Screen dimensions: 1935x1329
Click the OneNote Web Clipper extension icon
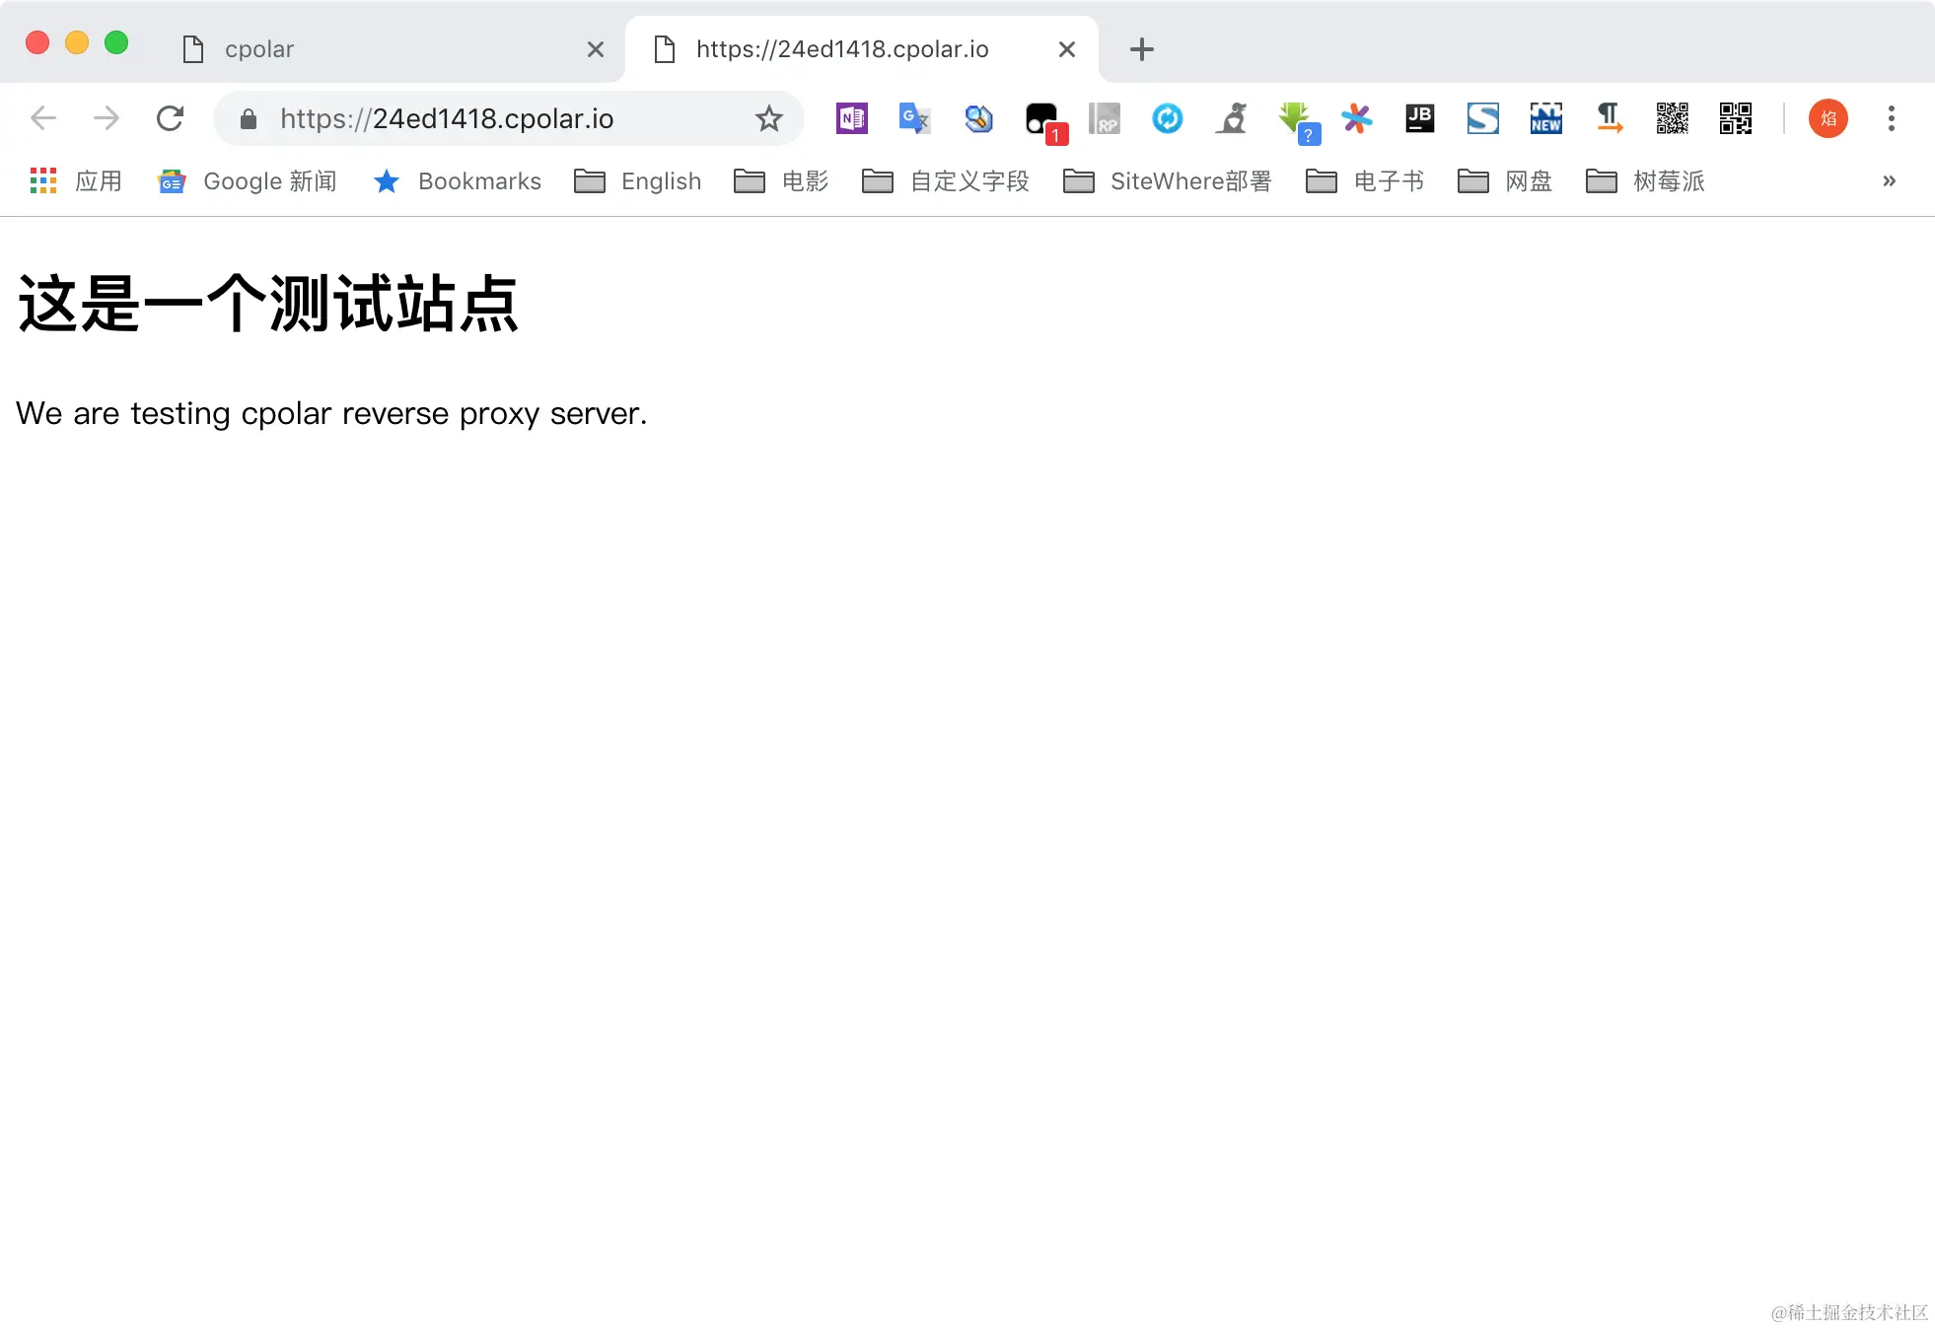tap(851, 119)
